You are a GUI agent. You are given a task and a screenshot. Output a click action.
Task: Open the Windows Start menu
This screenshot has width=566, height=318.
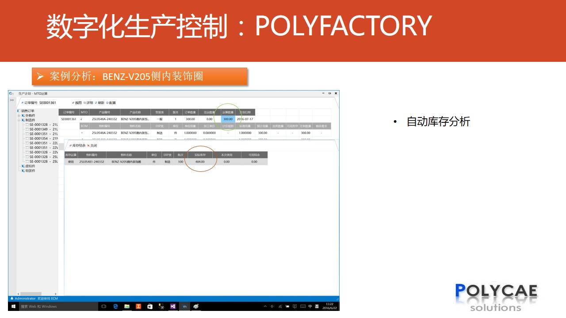click(x=13, y=306)
